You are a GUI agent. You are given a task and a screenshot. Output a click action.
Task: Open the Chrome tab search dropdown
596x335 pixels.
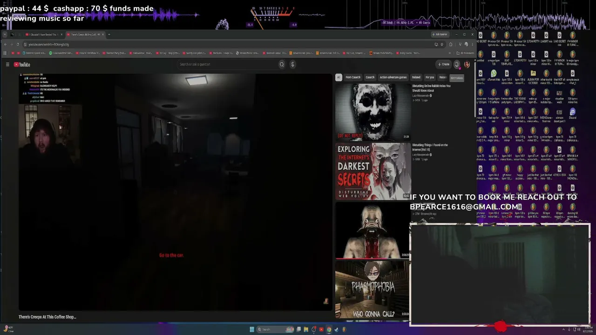coord(5,34)
